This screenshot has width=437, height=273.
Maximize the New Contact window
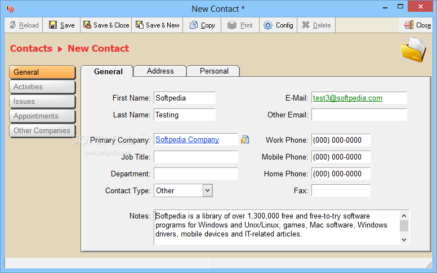coord(400,7)
